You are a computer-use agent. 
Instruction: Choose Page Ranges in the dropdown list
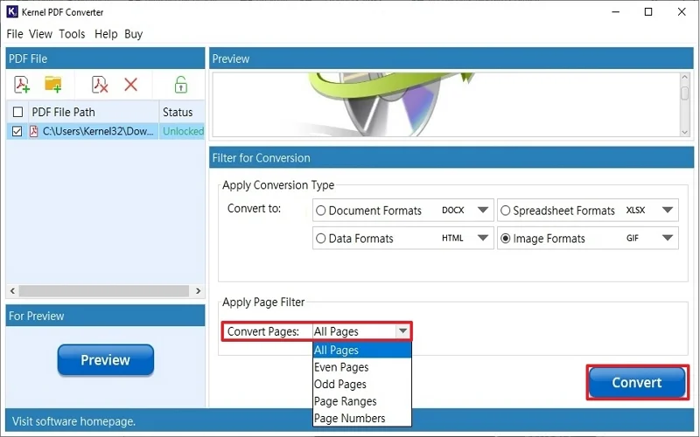click(362, 401)
